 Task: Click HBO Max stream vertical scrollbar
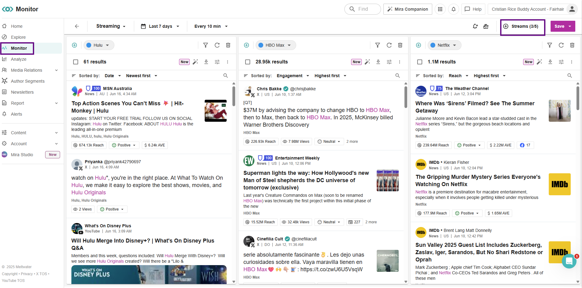tap(406, 97)
